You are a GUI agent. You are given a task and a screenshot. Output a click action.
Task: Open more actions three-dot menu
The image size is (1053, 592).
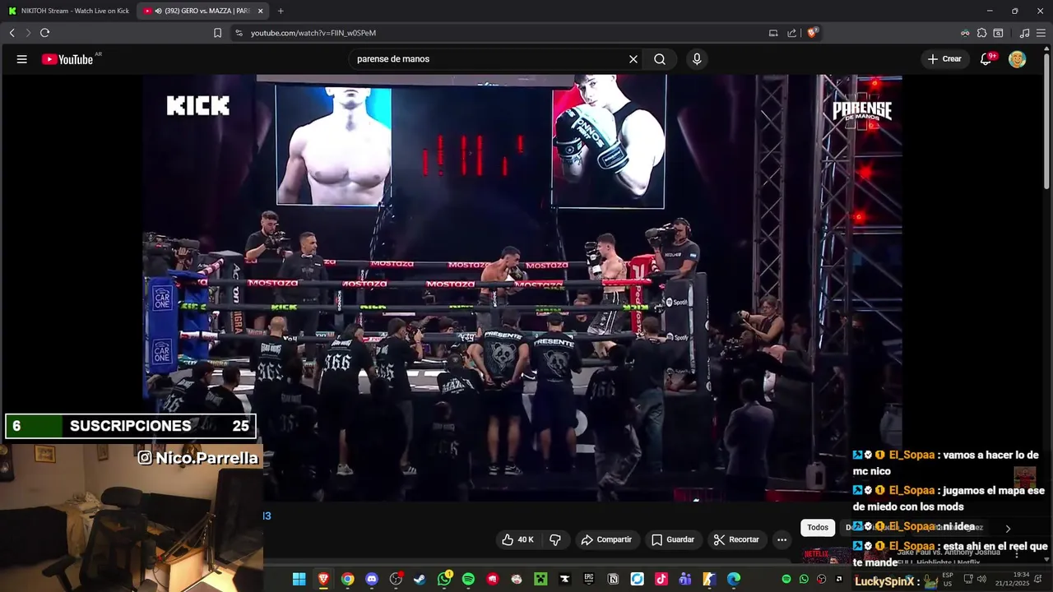(782, 539)
